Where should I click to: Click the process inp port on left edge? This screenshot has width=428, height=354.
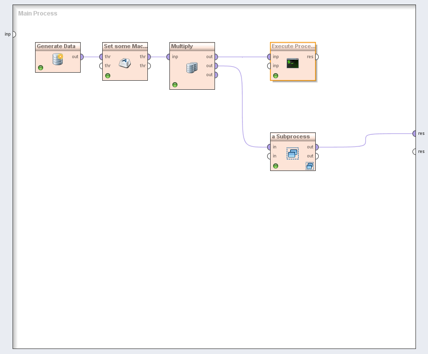14,34
